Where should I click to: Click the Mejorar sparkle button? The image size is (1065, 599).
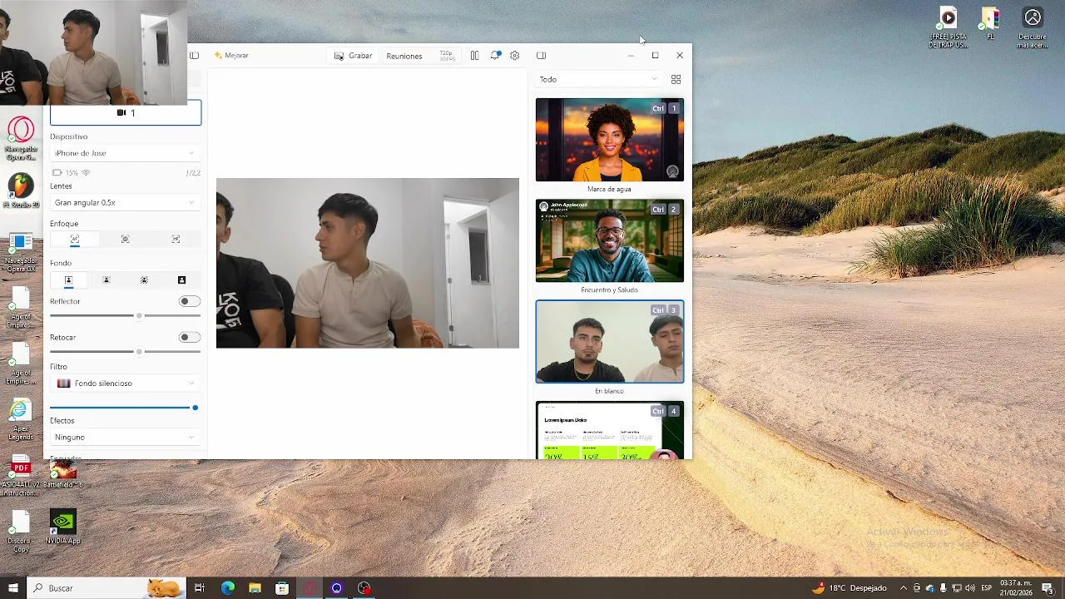pos(231,56)
